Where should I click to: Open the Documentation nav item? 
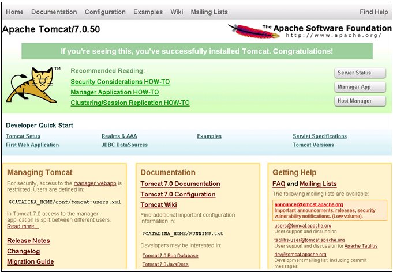54,12
